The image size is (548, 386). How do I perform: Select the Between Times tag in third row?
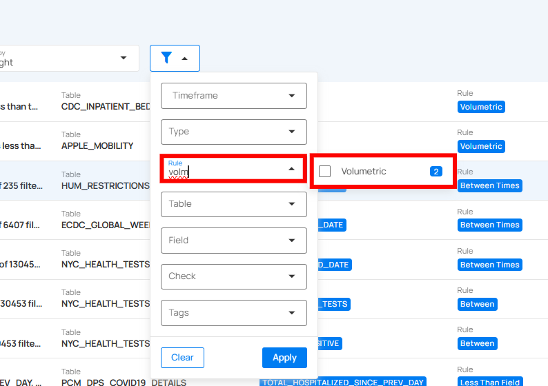pos(489,185)
